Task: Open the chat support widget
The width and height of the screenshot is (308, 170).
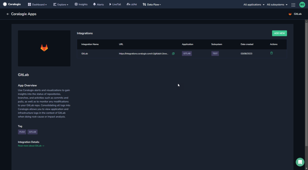Action: tap(300, 162)
